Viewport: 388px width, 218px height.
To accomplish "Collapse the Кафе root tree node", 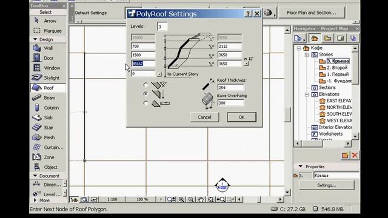I will (299, 48).
